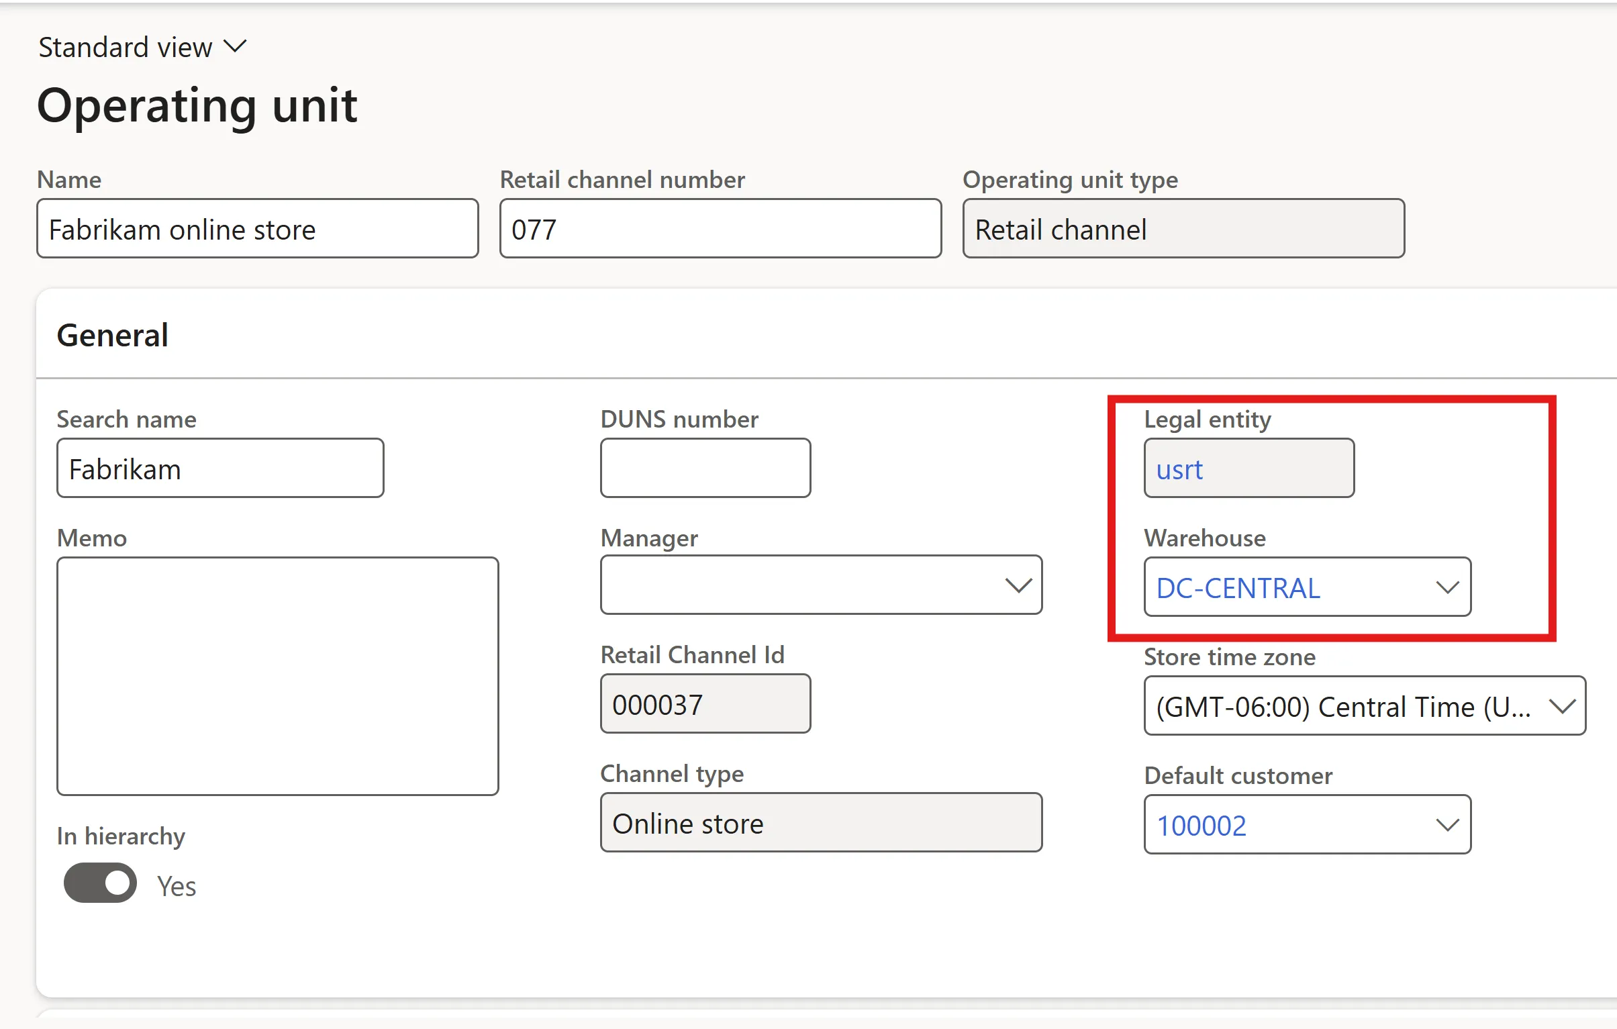This screenshot has width=1617, height=1029.
Task: Click the Store time zone label
Action: pyautogui.click(x=1230, y=656)
